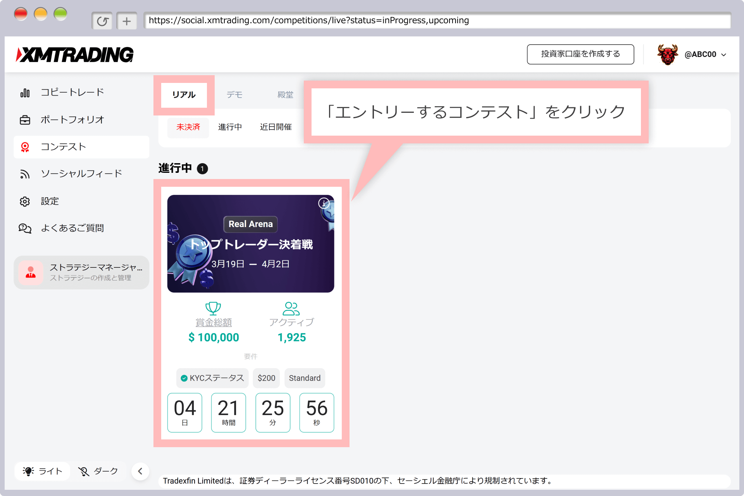Screen dimensions: 744x496
Task: Open the 賞金総額 prize link
Action: (x=214, y=322)
